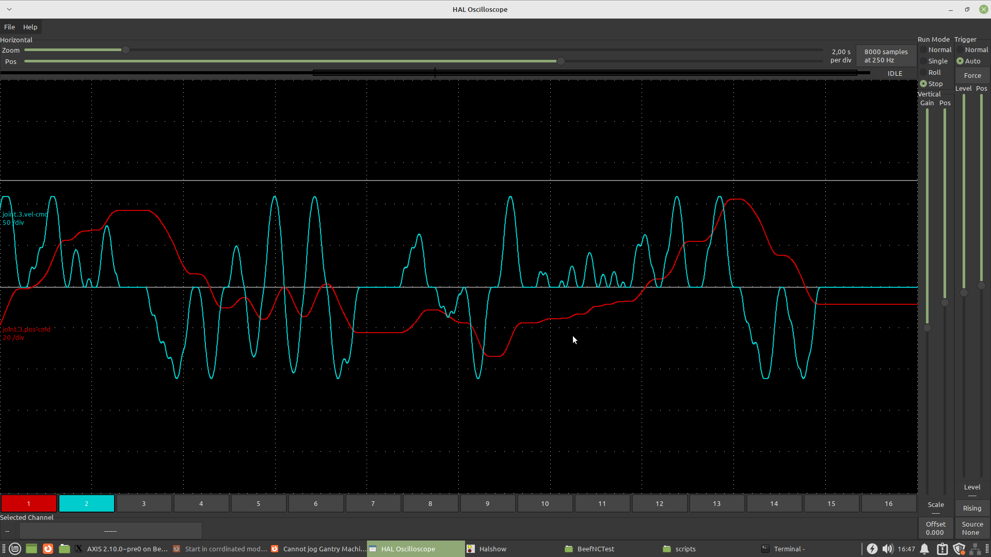
Task: Select Normal run mode
Action: [936, 50]
